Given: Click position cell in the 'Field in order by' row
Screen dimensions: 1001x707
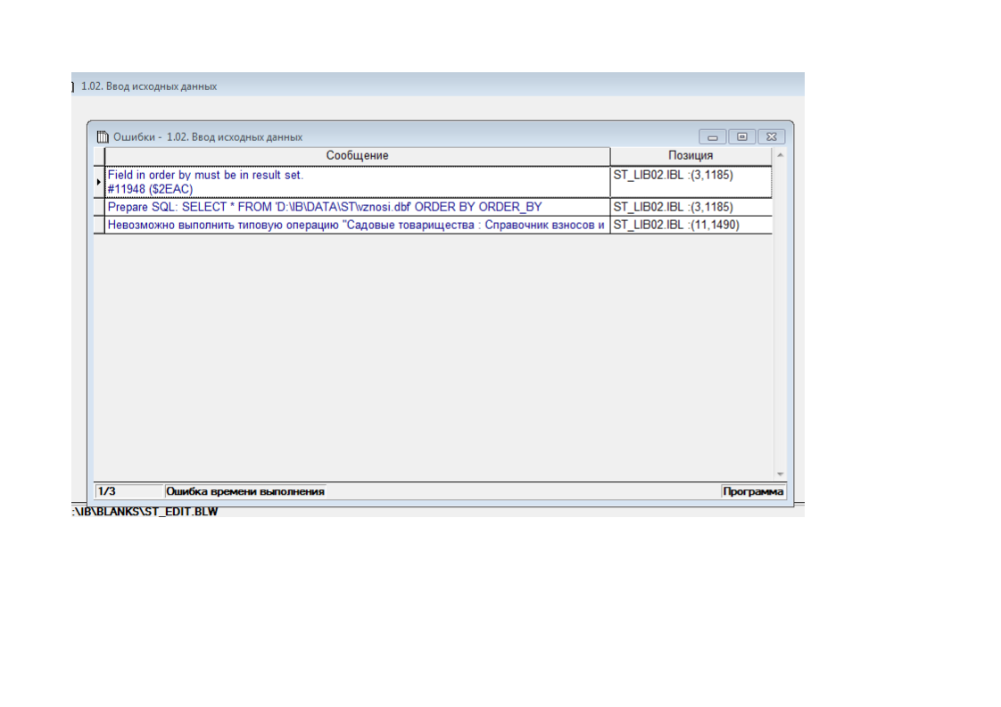Looking at the screenshot, I should [x=691, y=182].
